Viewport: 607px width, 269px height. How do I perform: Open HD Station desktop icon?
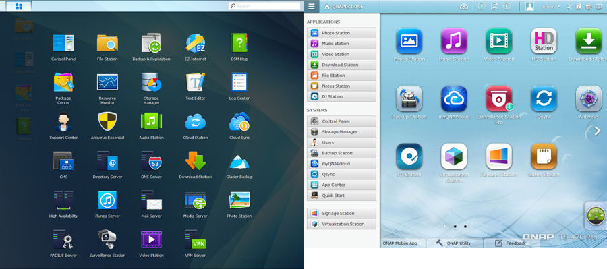pyautogui.click(x=544, y=40)
